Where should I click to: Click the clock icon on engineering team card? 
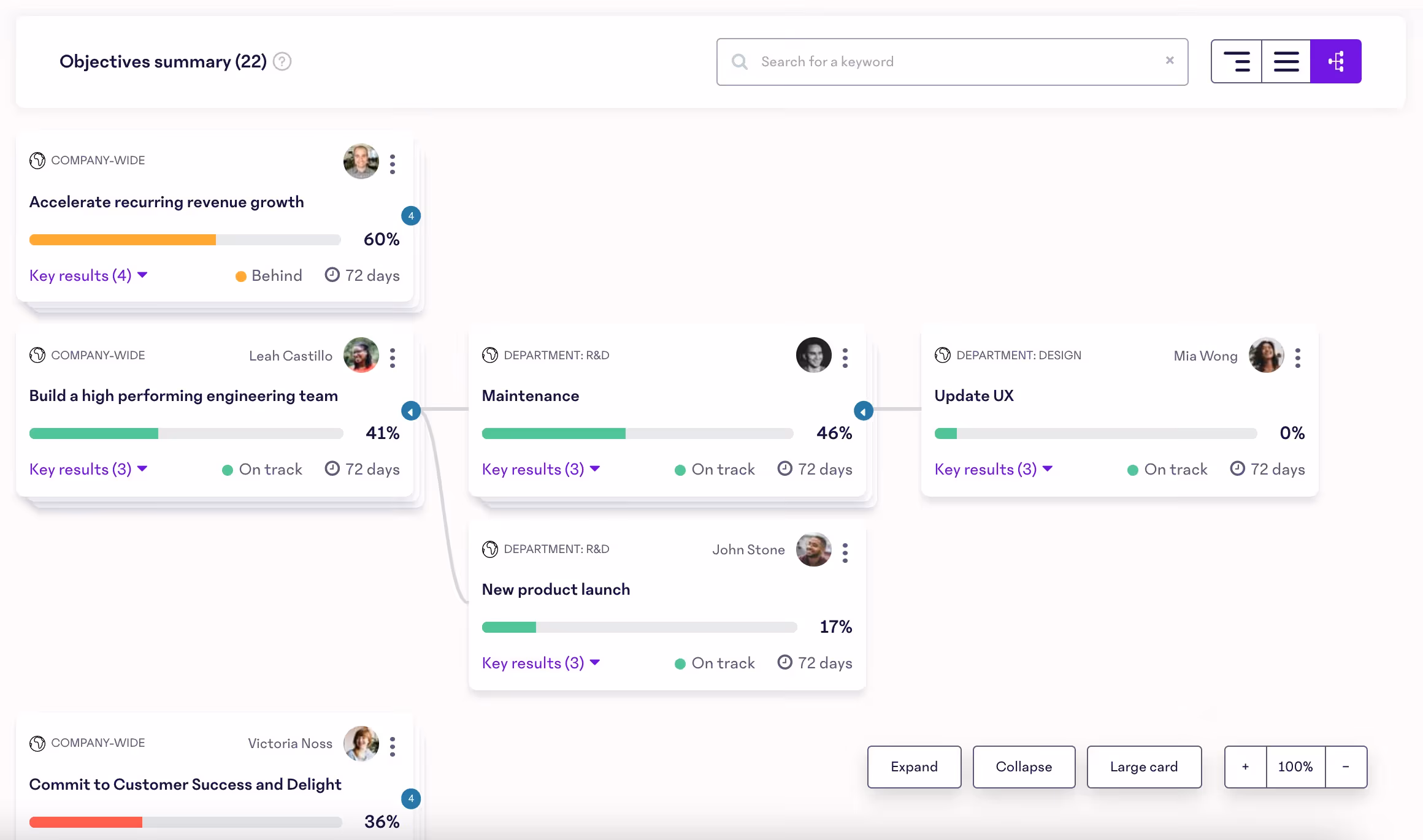pos(332,468)
